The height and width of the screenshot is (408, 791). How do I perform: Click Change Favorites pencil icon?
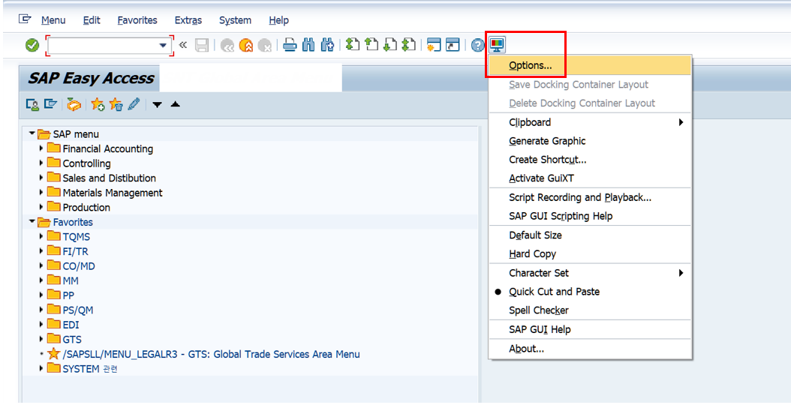click(134, 104)
